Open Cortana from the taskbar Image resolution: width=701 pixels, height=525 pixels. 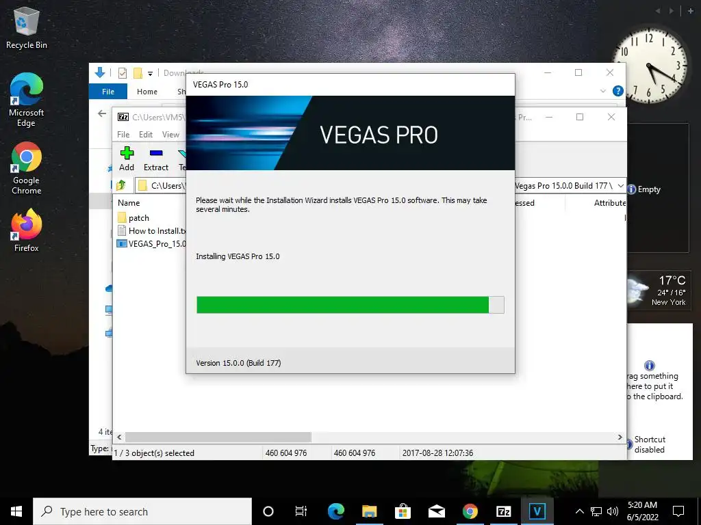pos(268,511)
